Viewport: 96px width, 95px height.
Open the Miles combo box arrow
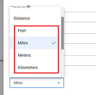(58, 83)
